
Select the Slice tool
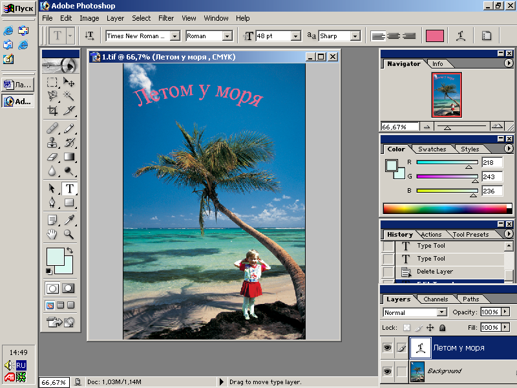coord(69,110)
